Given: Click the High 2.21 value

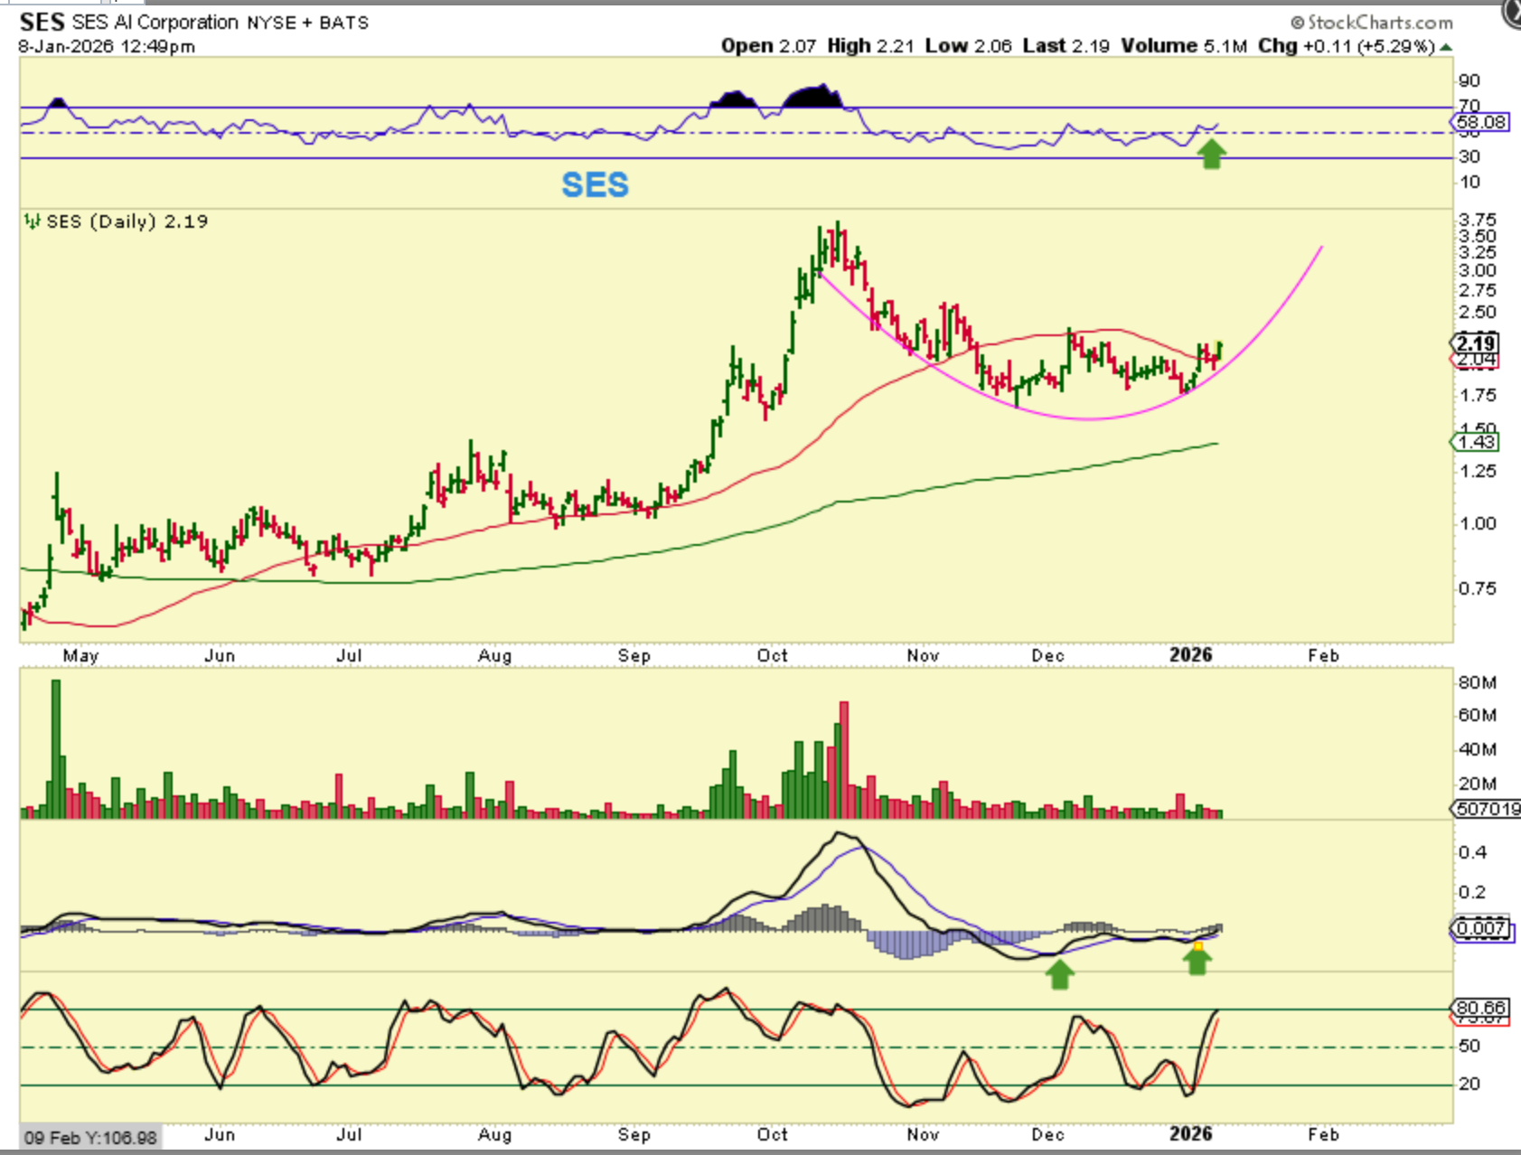Looking at the screenshot, I should tap(870, 46).
